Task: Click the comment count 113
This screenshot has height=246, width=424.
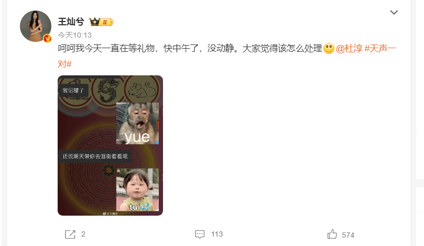Action: (217, 234)
